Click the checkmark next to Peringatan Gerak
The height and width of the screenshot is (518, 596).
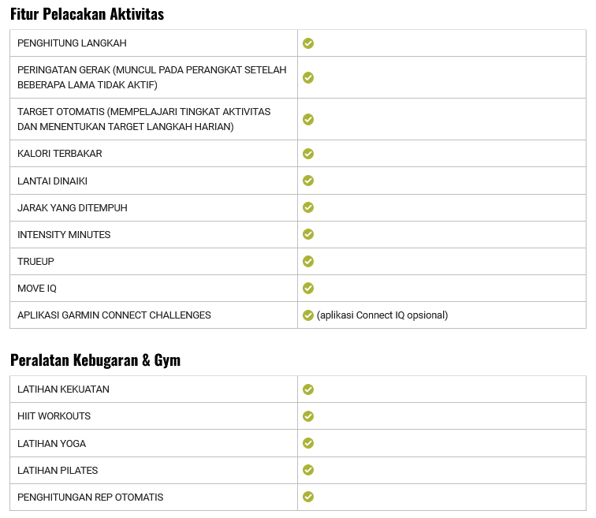point(308,77)
